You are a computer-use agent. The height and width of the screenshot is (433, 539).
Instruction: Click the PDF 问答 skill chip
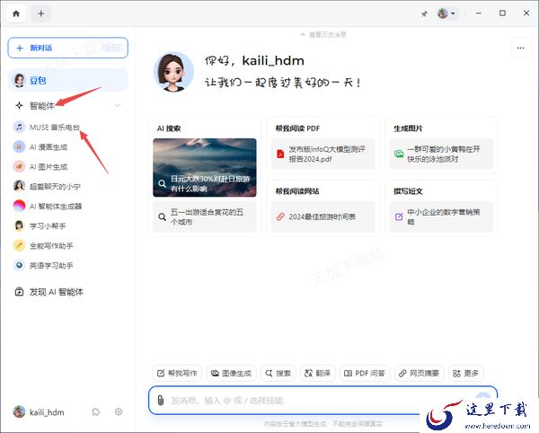click(x=365, y=373)
